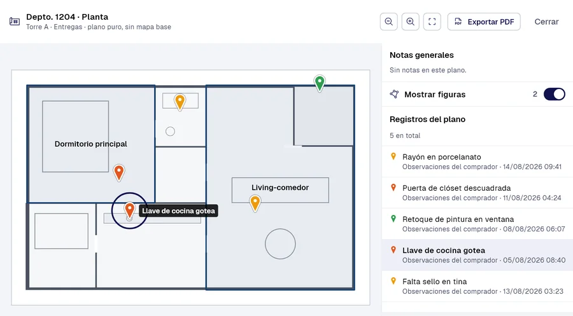Click the Registros del plano heading

click(x=427, y=120)
